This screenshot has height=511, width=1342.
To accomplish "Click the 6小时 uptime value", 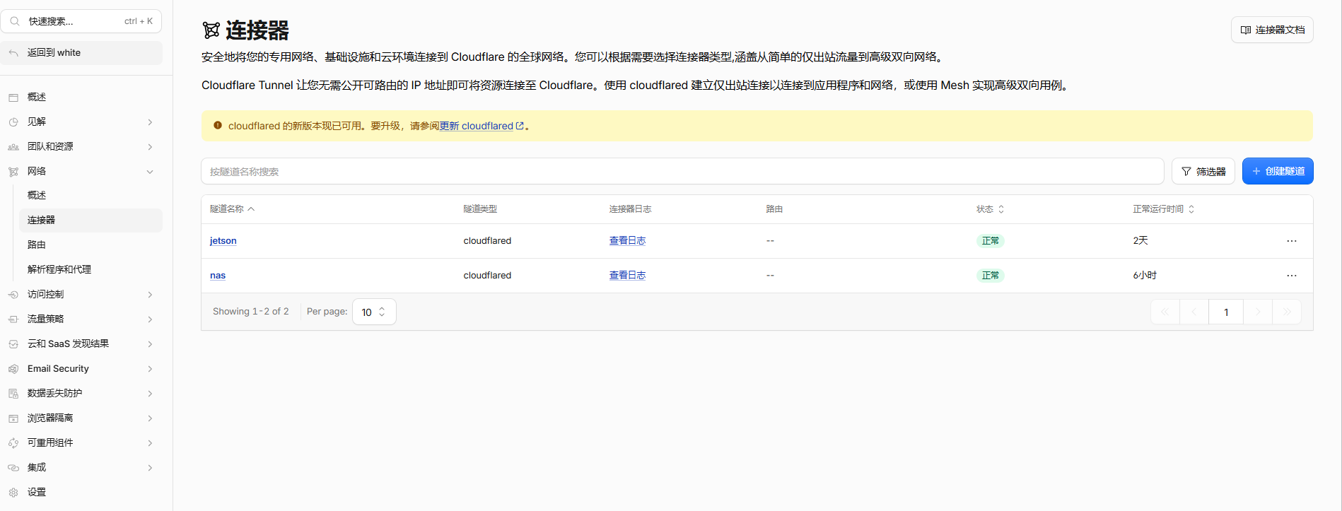I will point(1145,276).
